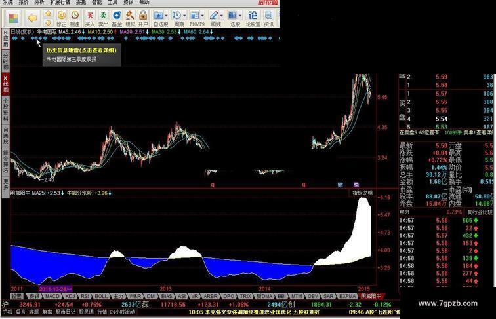Select the ARBR indicator tab

tap(211, 296)
